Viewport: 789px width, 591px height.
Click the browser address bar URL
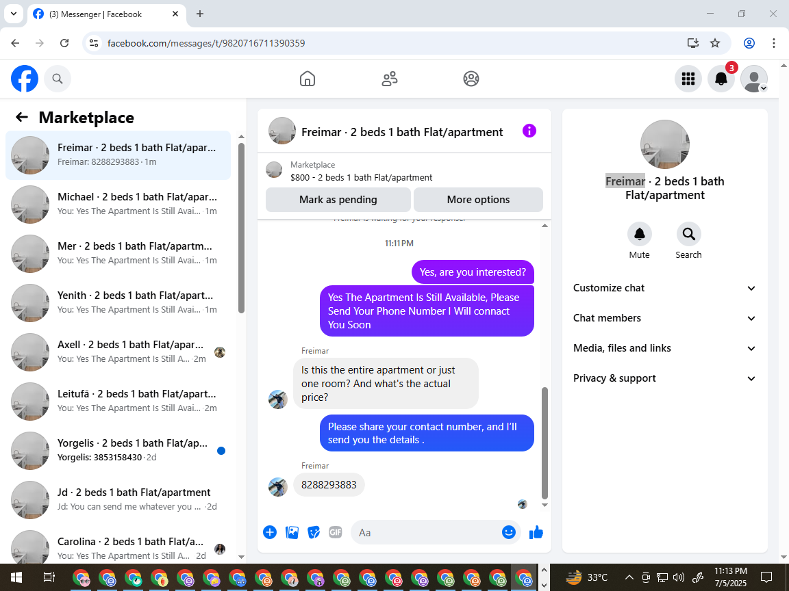(x=206, y=43)
